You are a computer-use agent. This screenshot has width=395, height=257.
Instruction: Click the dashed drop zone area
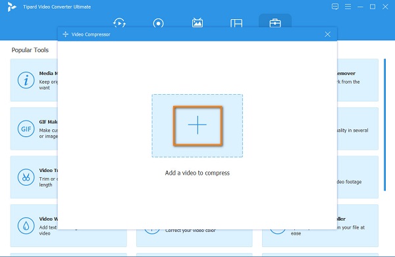(197, 126)
